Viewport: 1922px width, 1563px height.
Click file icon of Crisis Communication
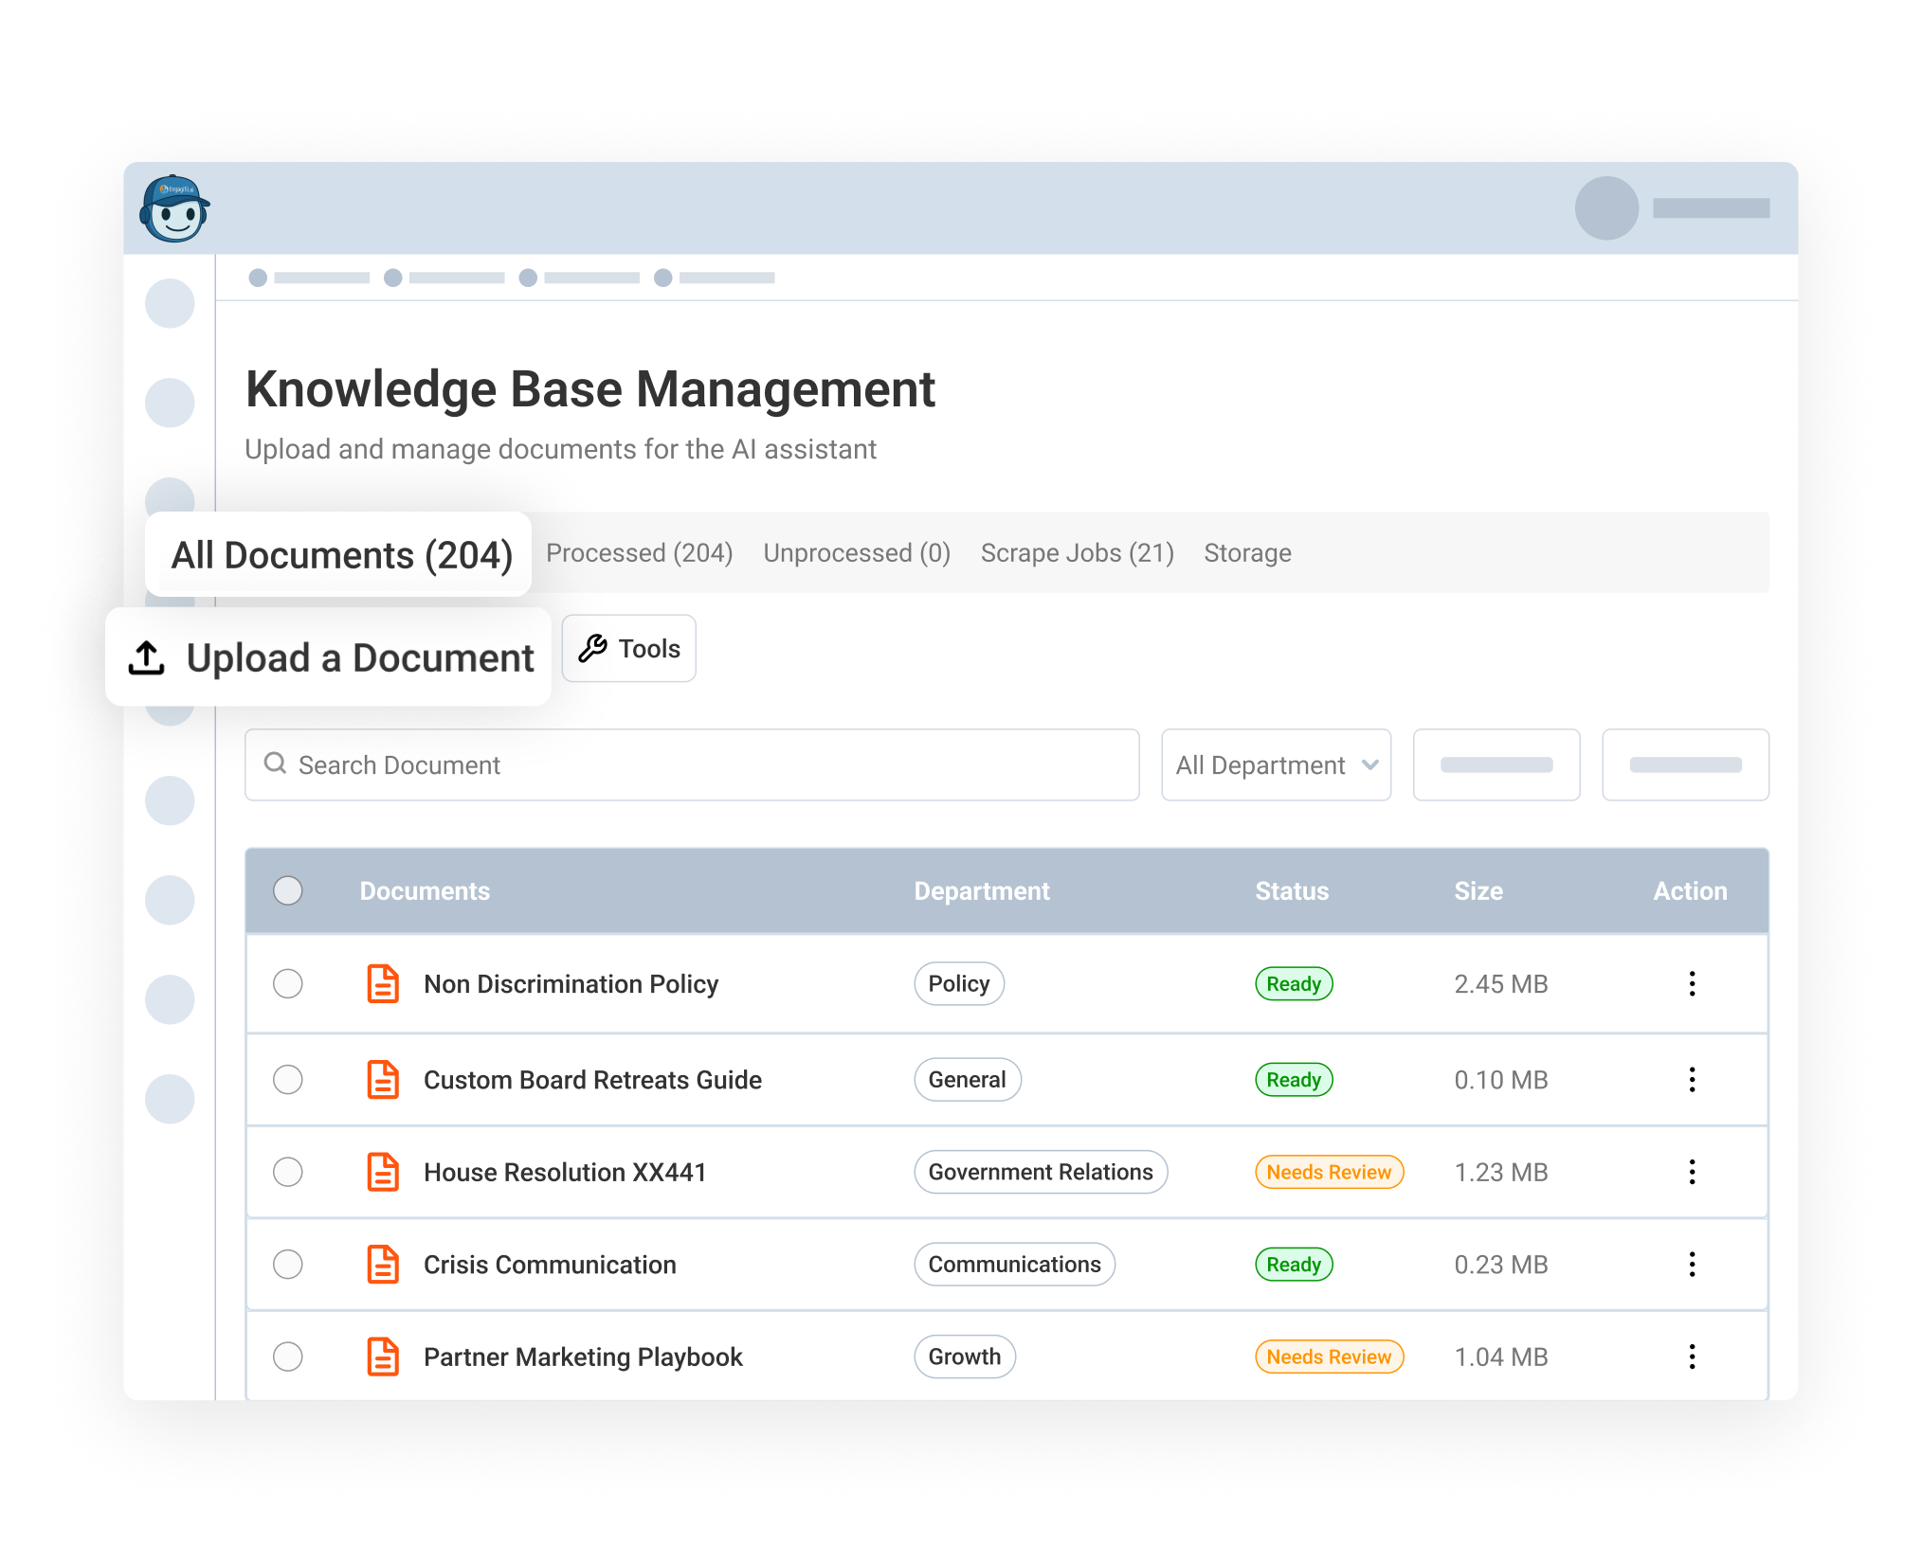click(383, 1264)
